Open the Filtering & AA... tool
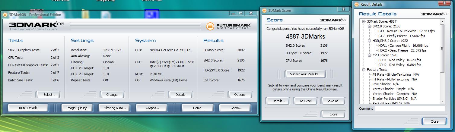 [x=115, y=108]
